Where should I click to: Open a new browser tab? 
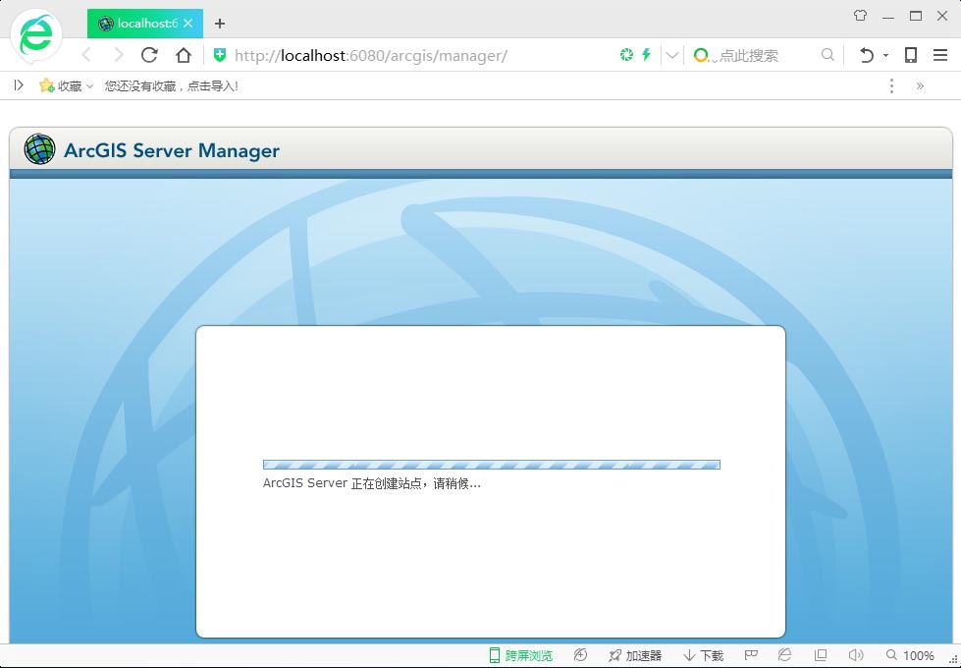(x=220, y=24)
